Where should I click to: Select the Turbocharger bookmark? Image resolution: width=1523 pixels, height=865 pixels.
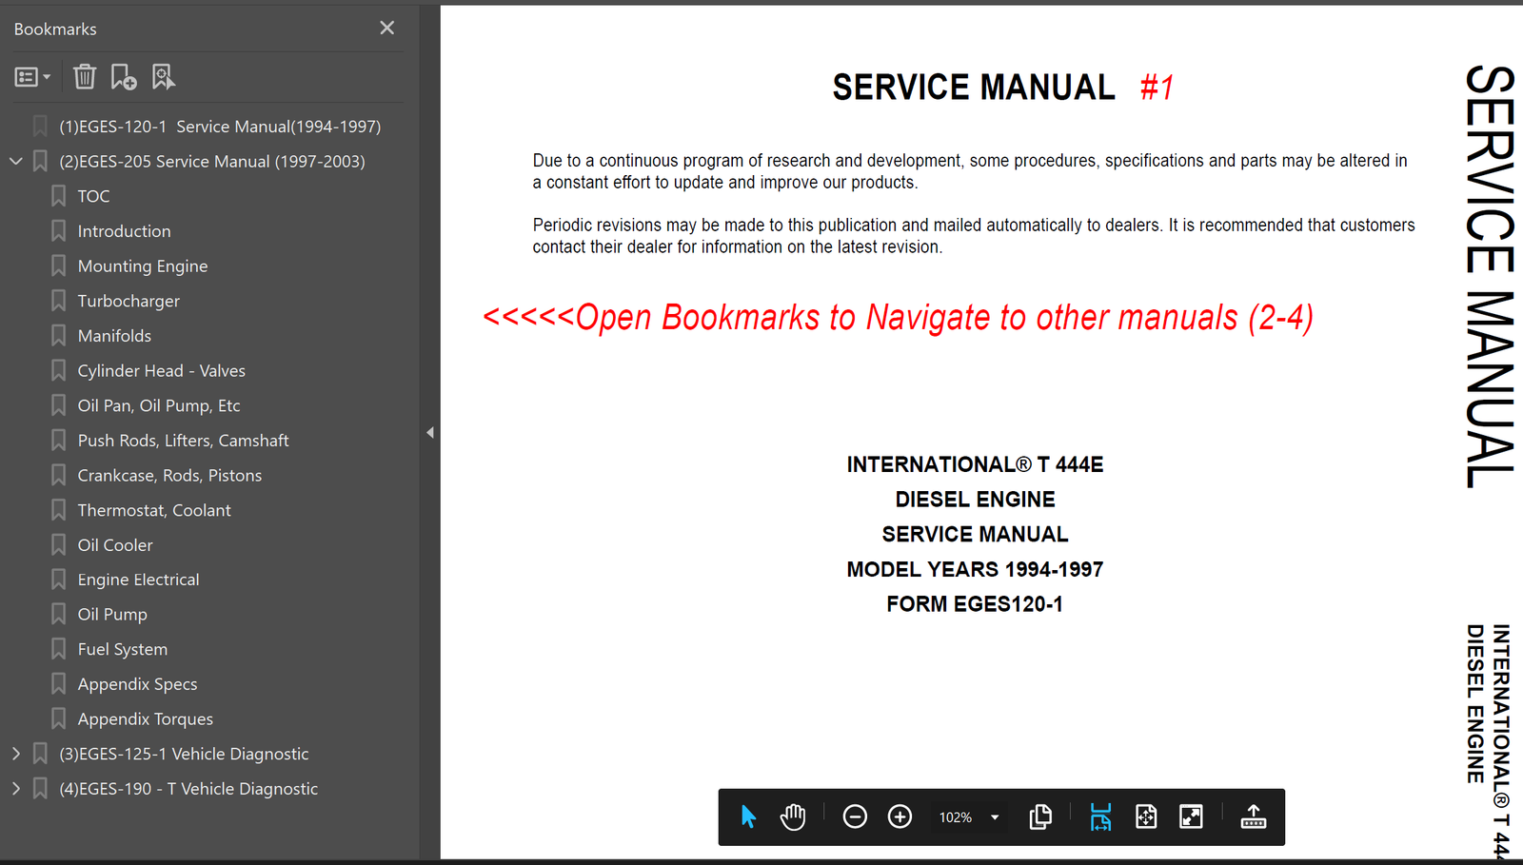pos(129,301)
